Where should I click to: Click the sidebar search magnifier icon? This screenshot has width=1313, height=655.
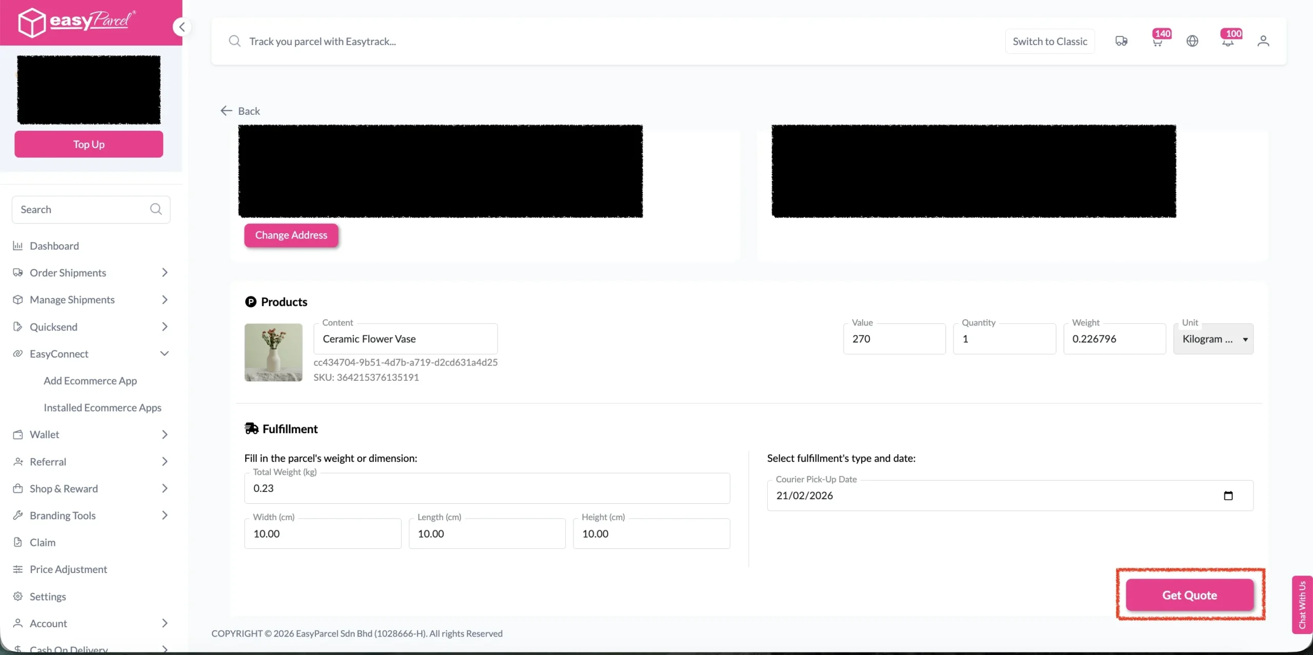pyautogui.click(x=156, y=209)
